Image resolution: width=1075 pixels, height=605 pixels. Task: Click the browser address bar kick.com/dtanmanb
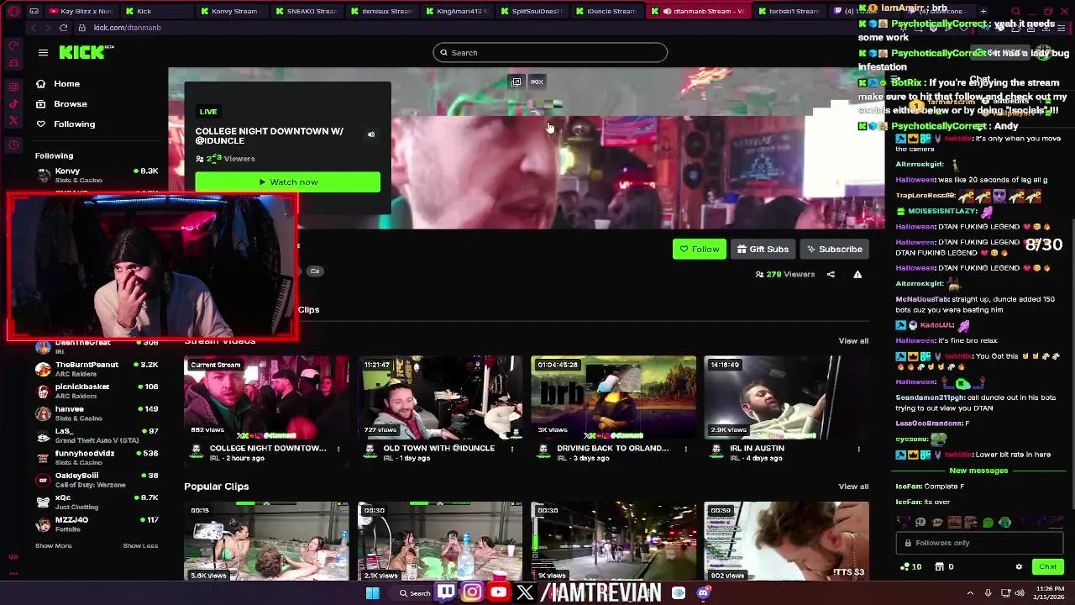click(128, 28)
